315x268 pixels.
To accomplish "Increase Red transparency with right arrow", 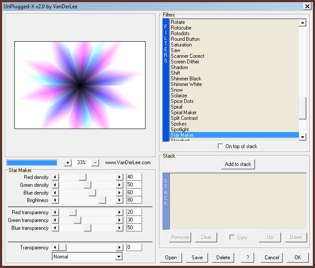I will (119, 212).
